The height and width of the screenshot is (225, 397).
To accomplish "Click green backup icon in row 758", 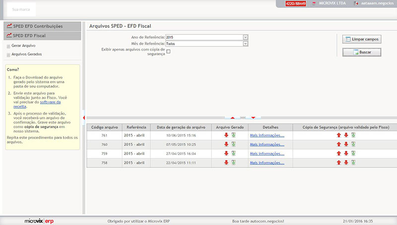I will tap(353, 162).
